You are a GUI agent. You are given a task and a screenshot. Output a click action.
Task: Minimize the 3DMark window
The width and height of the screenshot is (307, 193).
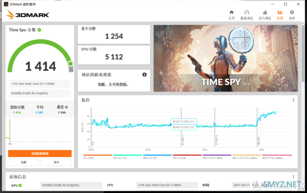[x=273, y=4]
